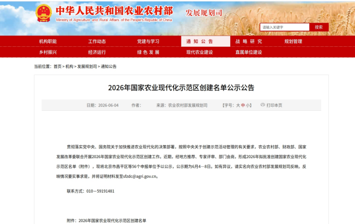The width and height of the screenshot is (355, 224).
Task: Set font size to 中
Action: coord(243,105)
